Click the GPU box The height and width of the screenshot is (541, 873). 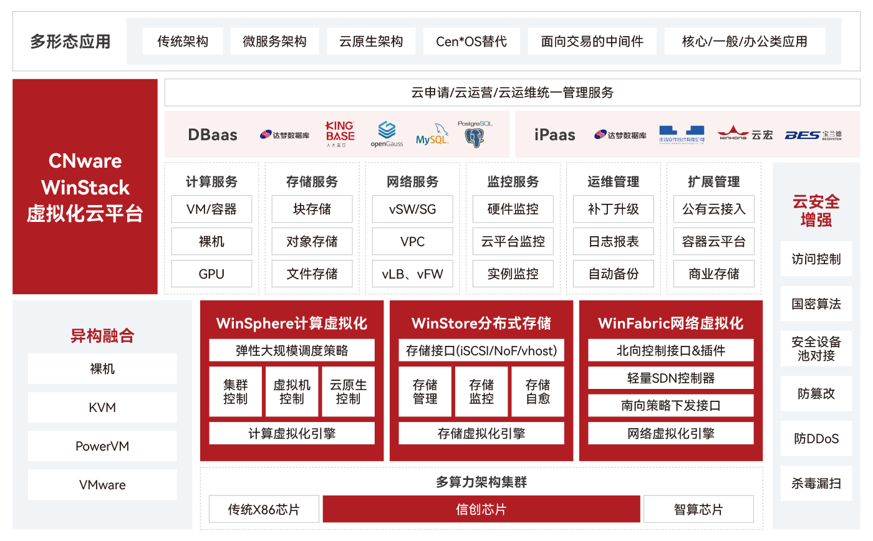point(211,274)
